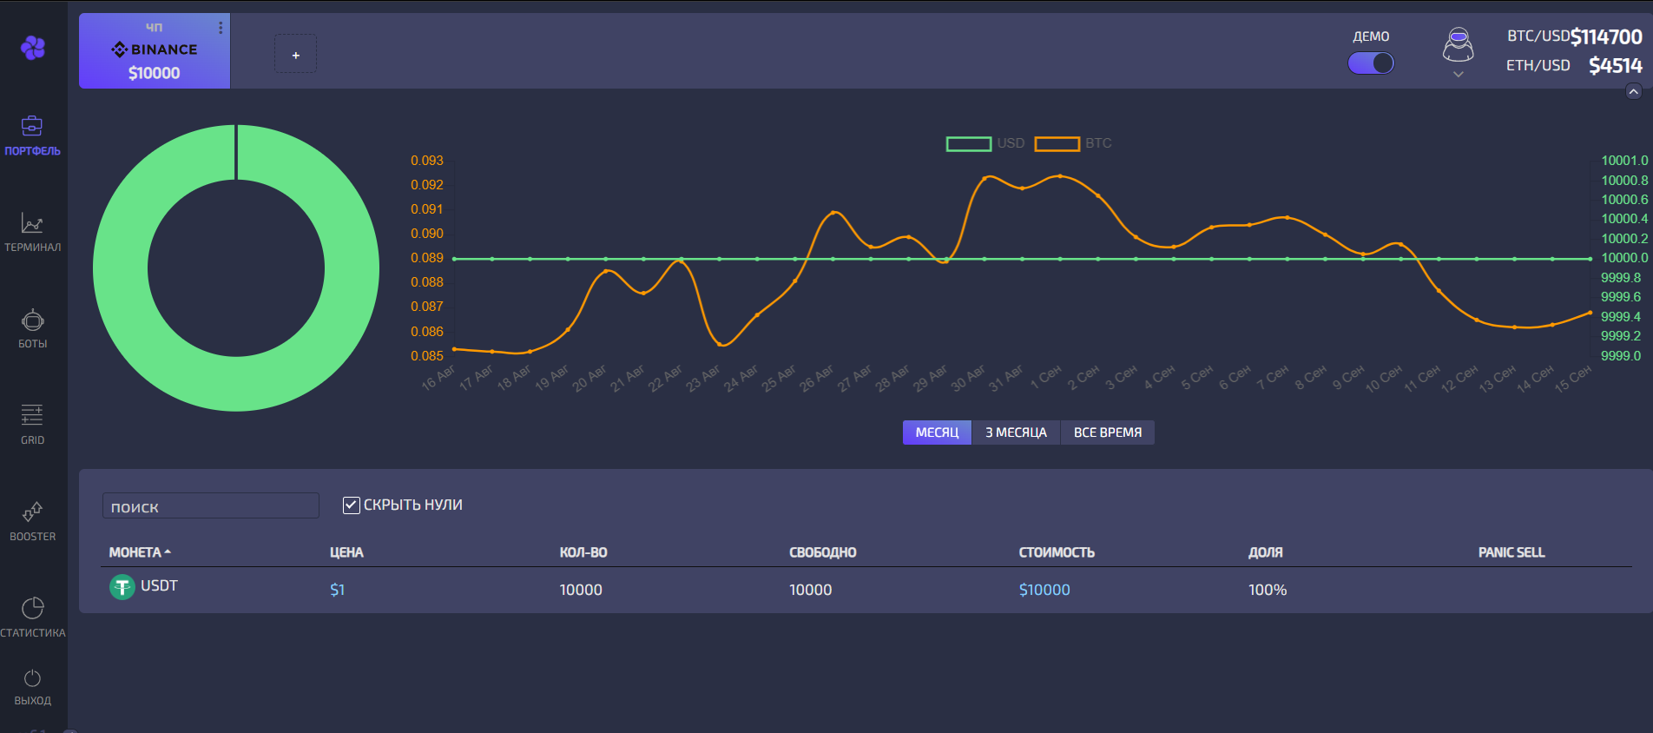Click the Выход power icon
The width and height of the screenshot is (1653, 733).
pos(32,678)
